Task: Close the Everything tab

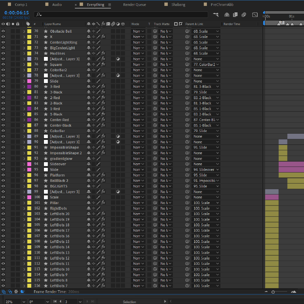Action: 76,5
